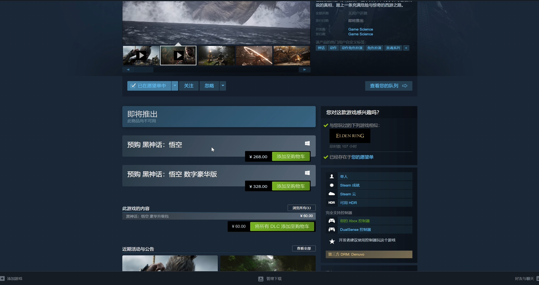Open 查看您的队列 queue button
Screen dimensions: 539x285
point(388,86)
